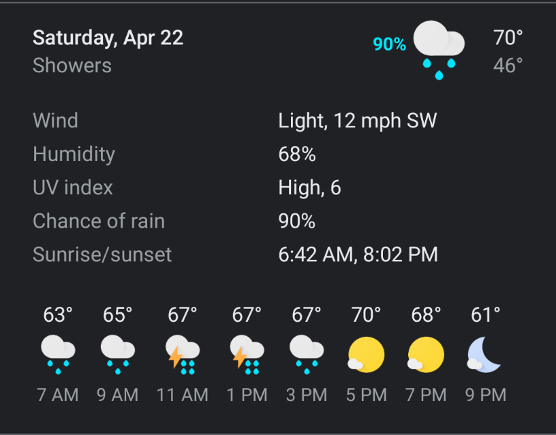Select the Saturday, Apr 22 heading
The image size is (556, 435).
(108, 37)
